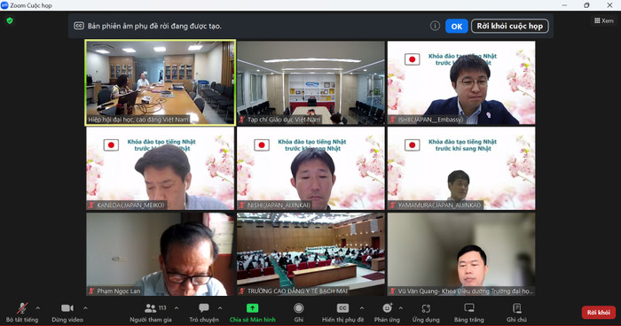Screen dimensions: 621x326
Task: Start recording with the Ghi icon
Action: click(x=299, y=308)
